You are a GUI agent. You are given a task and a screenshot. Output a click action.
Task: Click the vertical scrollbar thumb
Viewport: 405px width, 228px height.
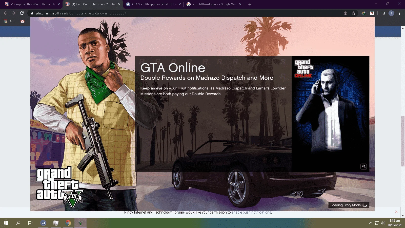pyautogui.click(x=403, y=141)
